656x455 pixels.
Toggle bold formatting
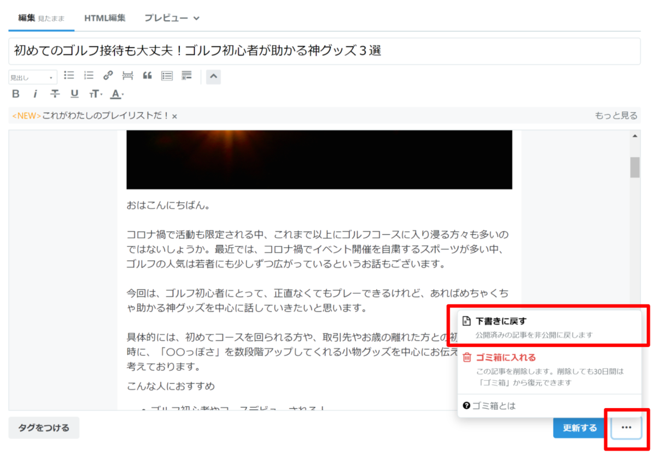pos(16,94)
